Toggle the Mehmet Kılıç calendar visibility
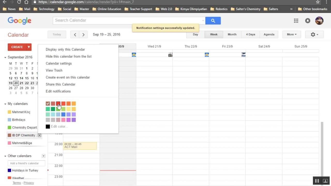Image resolution: width=331 pixels, height=186 pixels. (9, 112)
